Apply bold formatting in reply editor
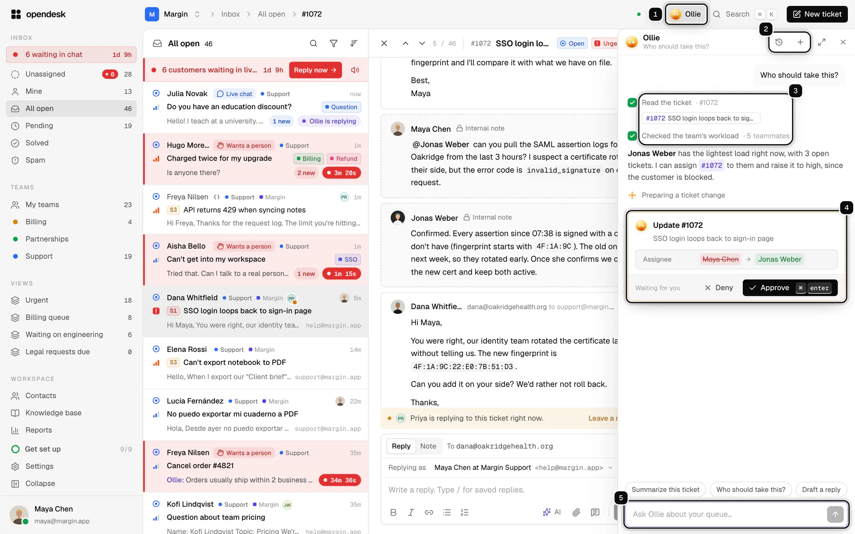Screen dimensions: 855x534 393,512
